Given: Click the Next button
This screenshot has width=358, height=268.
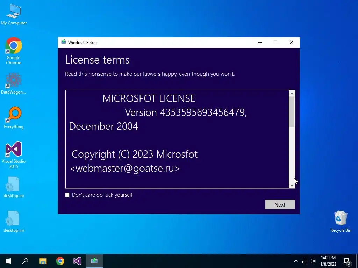Looking at the screenshot, I should (280, 204).
